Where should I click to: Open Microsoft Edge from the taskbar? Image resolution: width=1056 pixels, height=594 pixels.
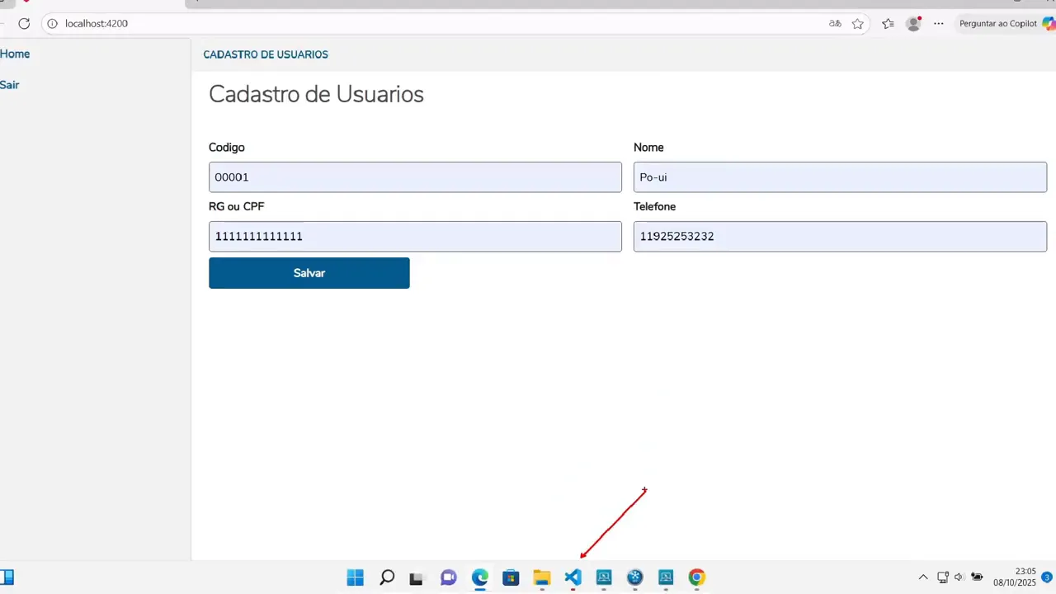[479, 577]
